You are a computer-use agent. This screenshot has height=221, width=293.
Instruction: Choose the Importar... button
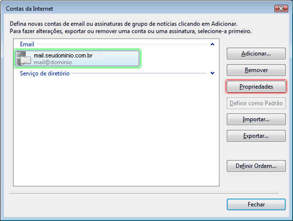256,119
